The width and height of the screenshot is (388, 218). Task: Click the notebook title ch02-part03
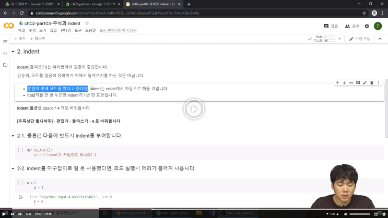pyautogui.click(x=52, y=23)
